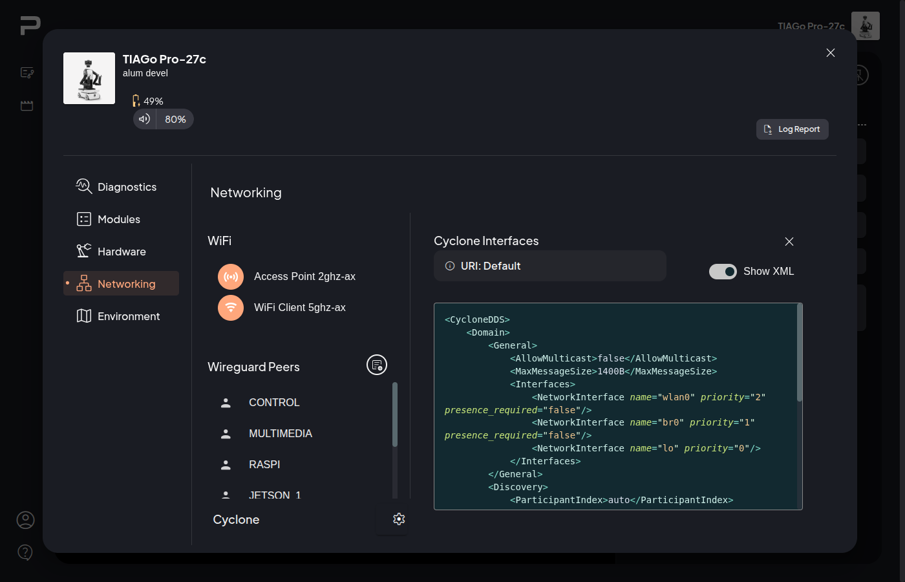Image resolution: width=905 pixels, height=582 pixels.
Task: Open the Environment section
Action: 122,316
